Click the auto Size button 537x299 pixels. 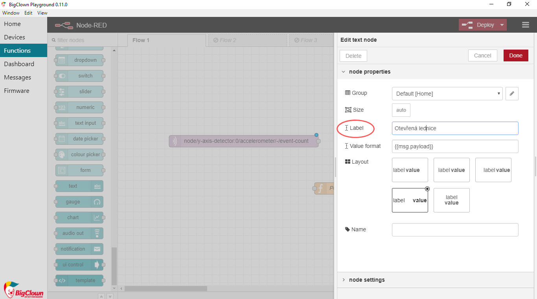401,110
